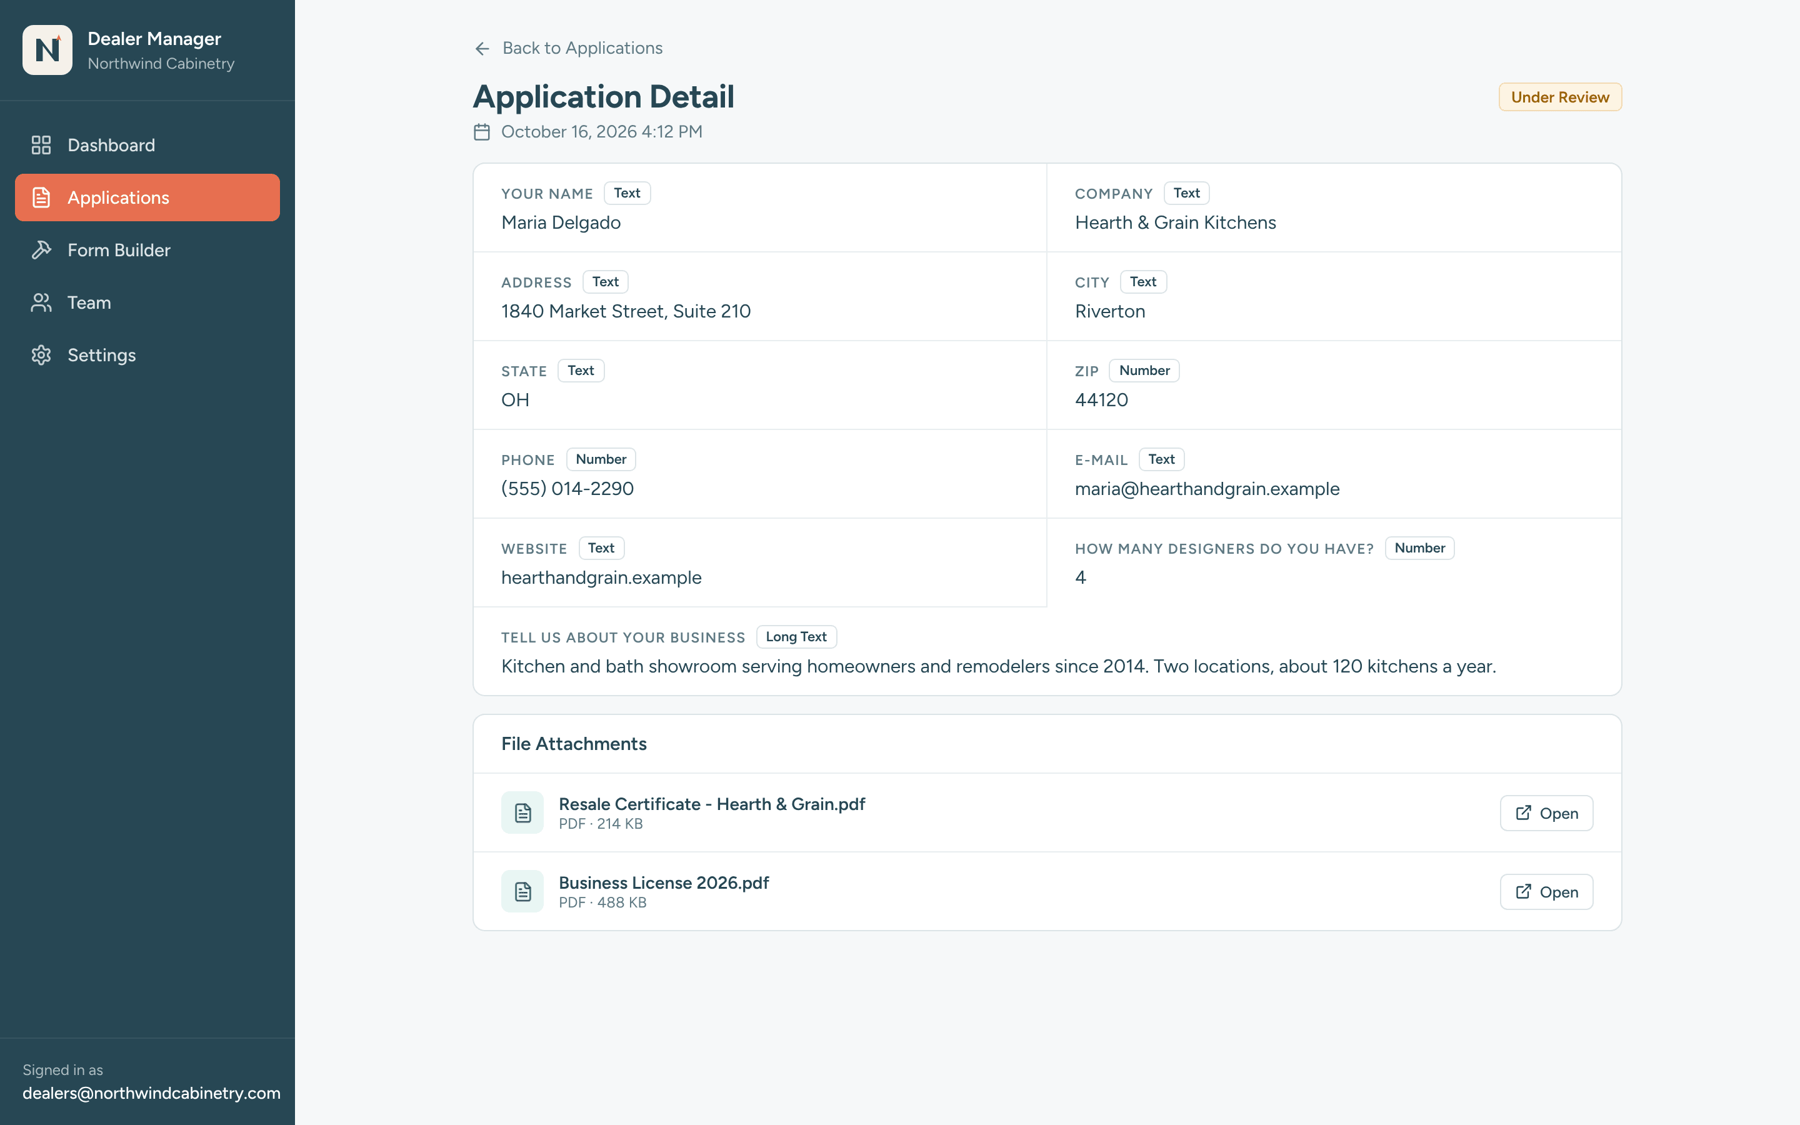This screenshot has width=1800, height=1125.
Task: Click the address 1840 Market Street, Suite 210
Action: pyautogui.click(x=626, y=311)
